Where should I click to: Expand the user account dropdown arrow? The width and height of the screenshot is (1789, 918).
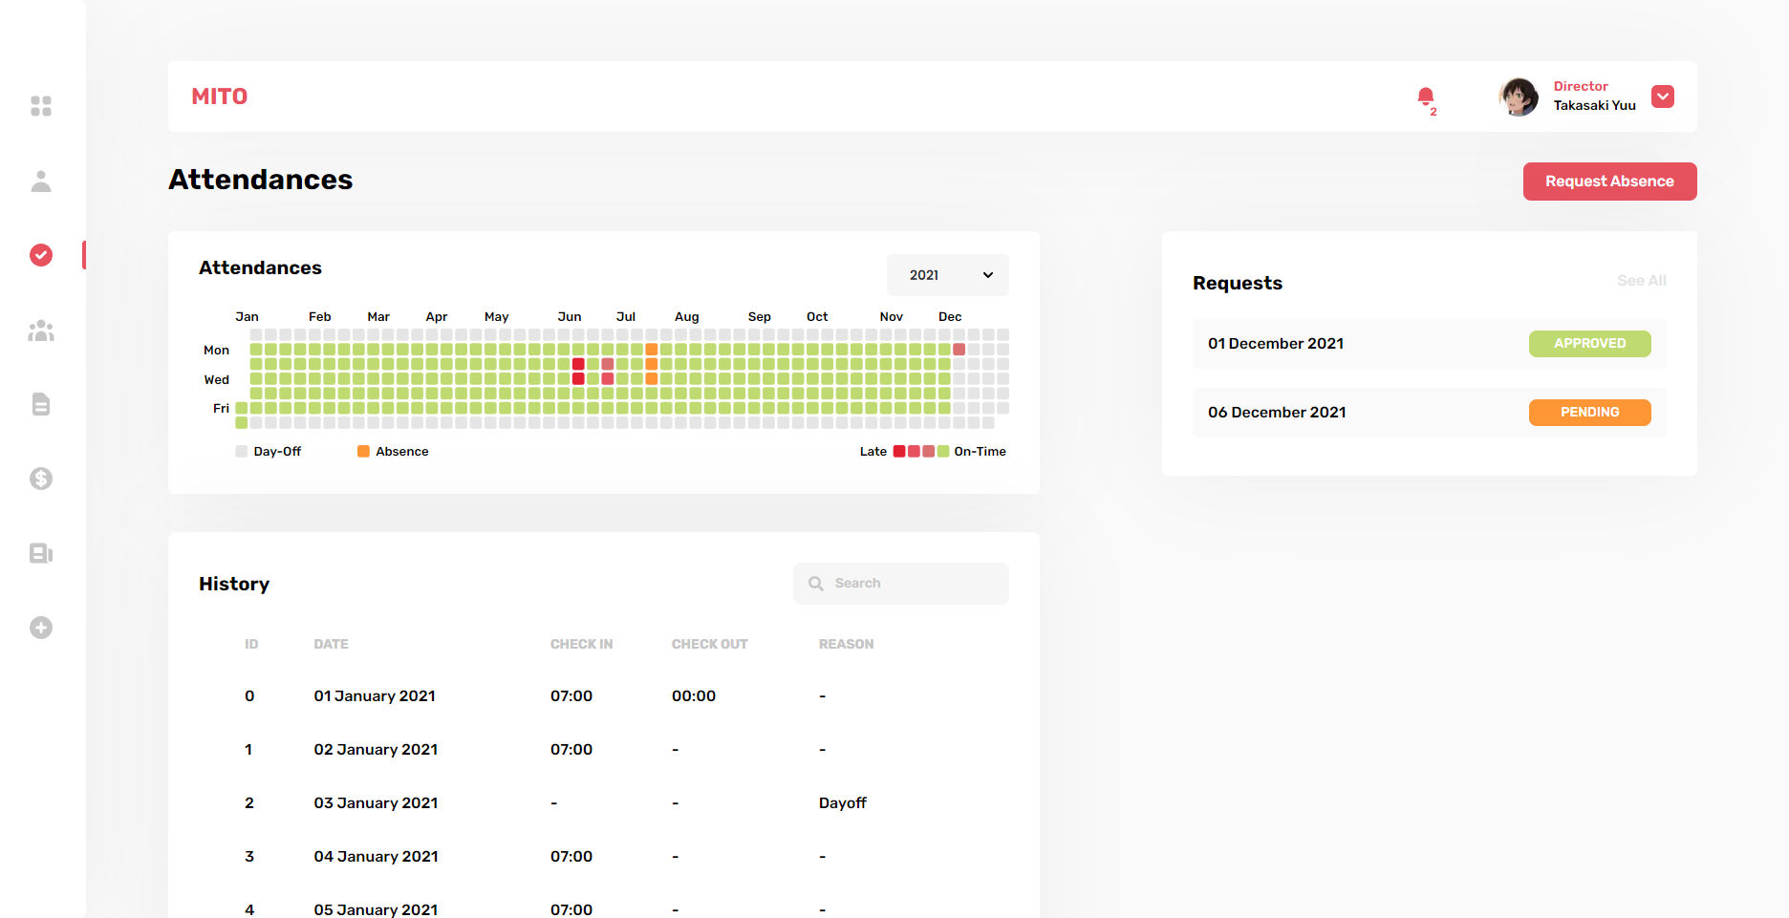tap(1662, 96)
